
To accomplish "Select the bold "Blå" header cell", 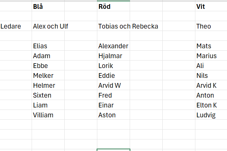I will pos(38,6).
